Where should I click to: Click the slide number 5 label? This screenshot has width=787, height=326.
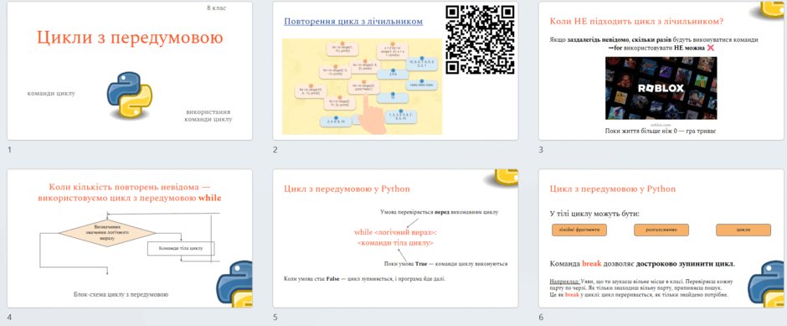[275, 317]
